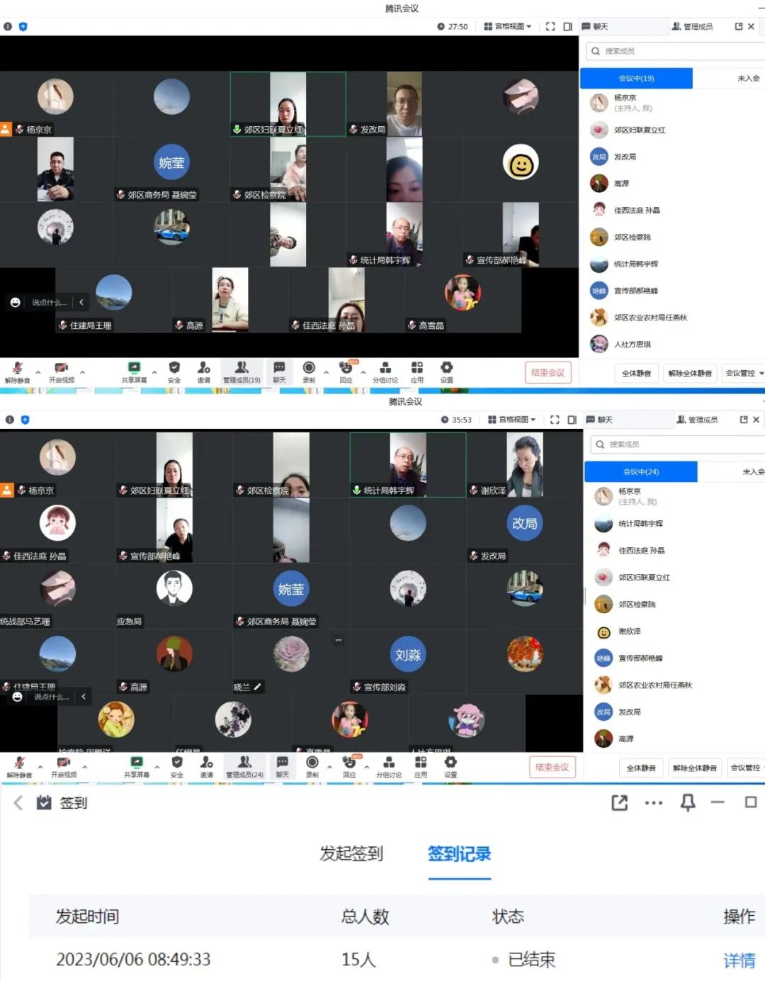This screenshot has height=981, width=765.
Task: Open sign-in panel in pop-out window icon
Action: click(619, 802)
